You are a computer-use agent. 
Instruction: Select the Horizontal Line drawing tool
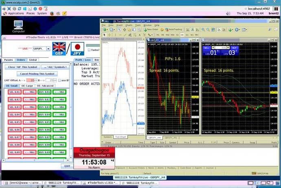(120, 35)
